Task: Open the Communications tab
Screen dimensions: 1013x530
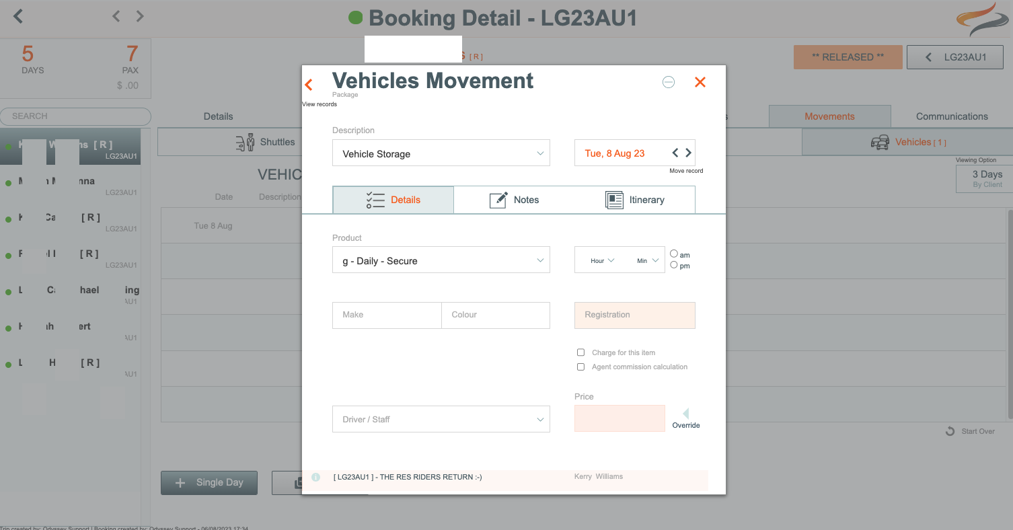Action: 952,116
